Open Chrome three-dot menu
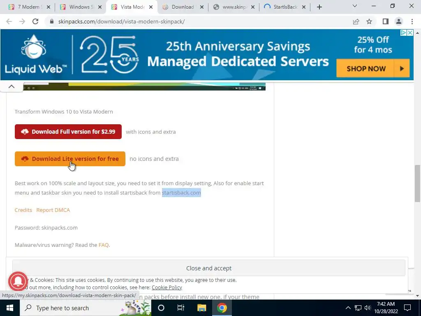The image size is (421, 316). (412, 21)
